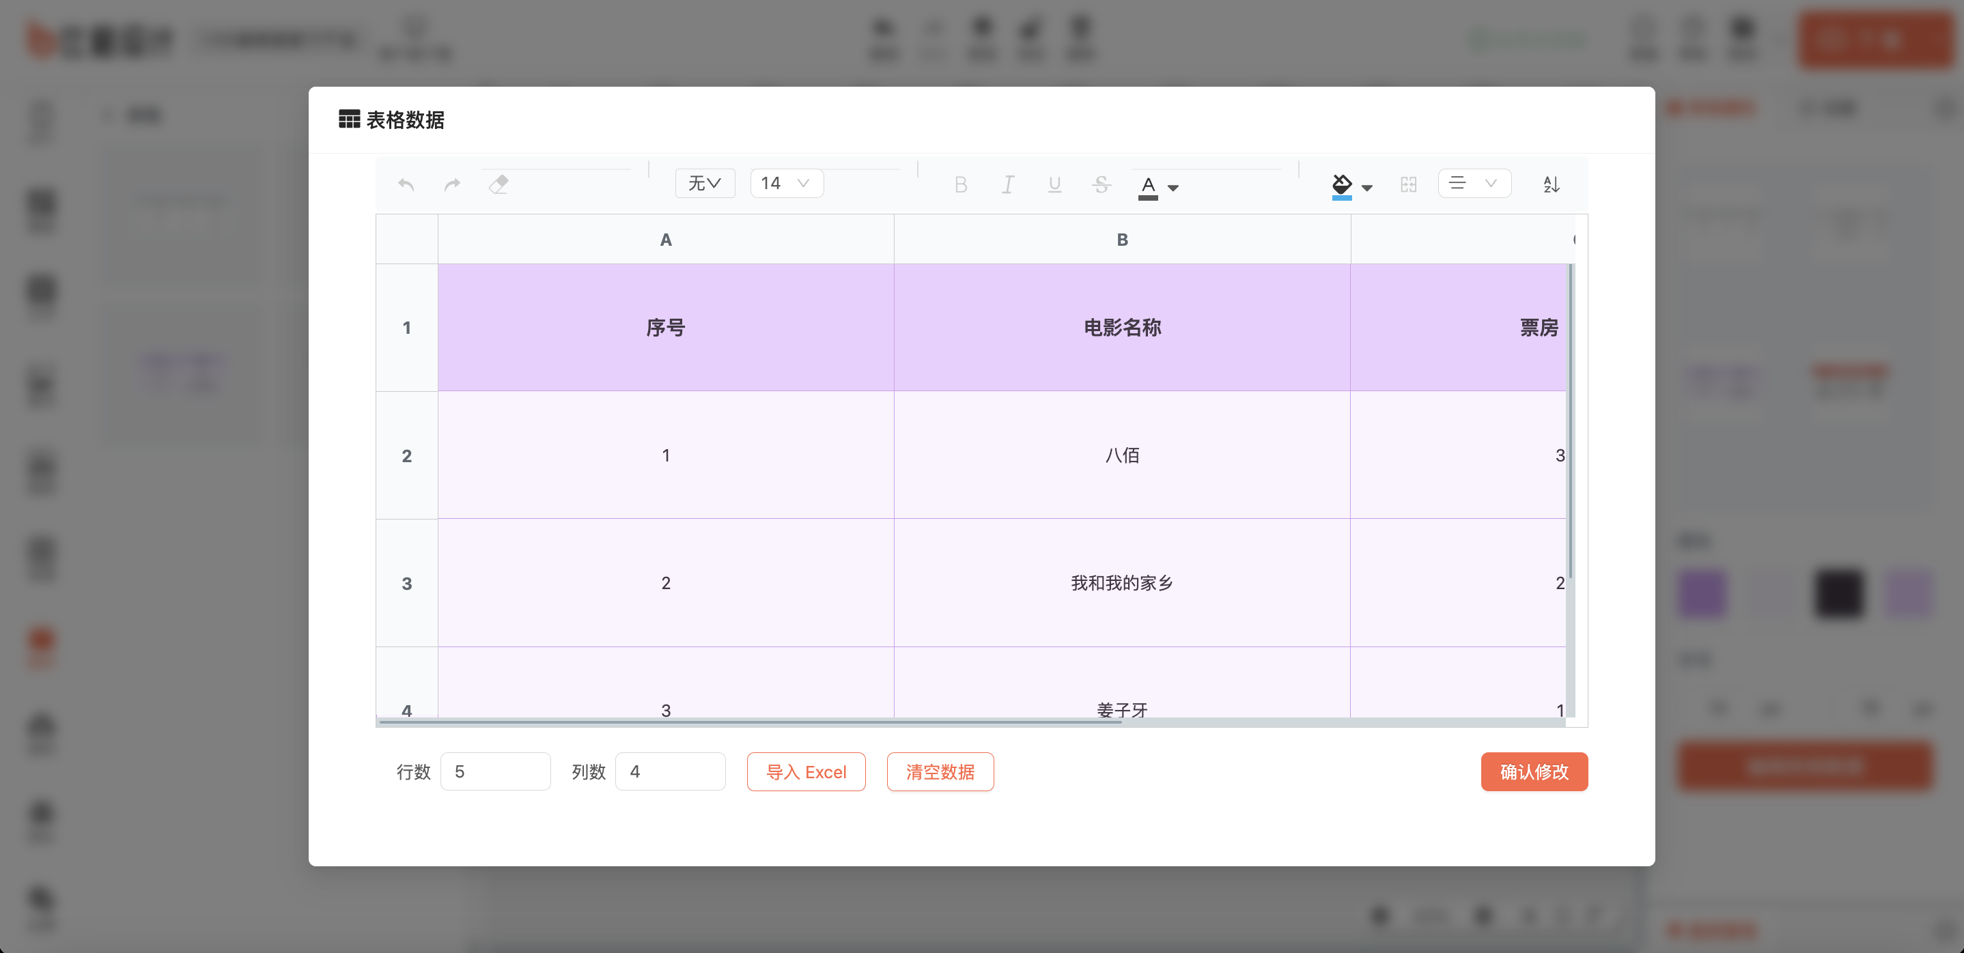Clear cell formatting with eraser icon

point(499,184)
